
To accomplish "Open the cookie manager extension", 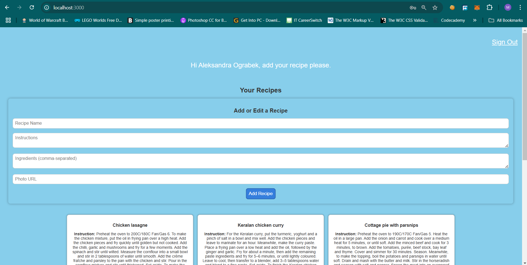I will point(452,7).
